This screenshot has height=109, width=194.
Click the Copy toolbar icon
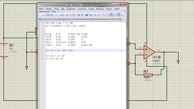point(70,15)
